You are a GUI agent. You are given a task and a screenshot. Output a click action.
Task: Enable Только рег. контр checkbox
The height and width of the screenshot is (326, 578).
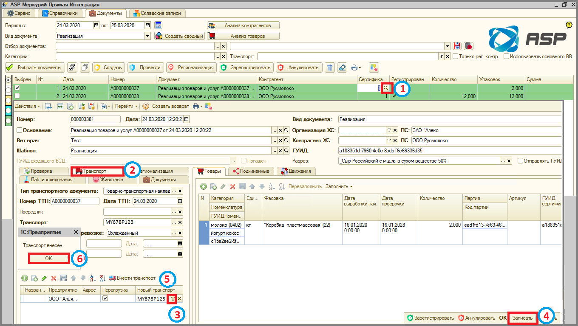[455, 56]
